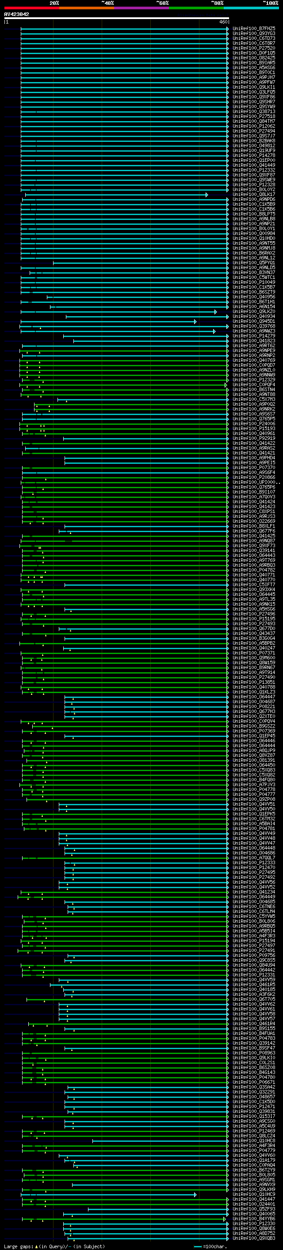Select the UniRef100_Q40771 label
The width and height of the screenshot is (283, 1250).
(x=254, y=575)
